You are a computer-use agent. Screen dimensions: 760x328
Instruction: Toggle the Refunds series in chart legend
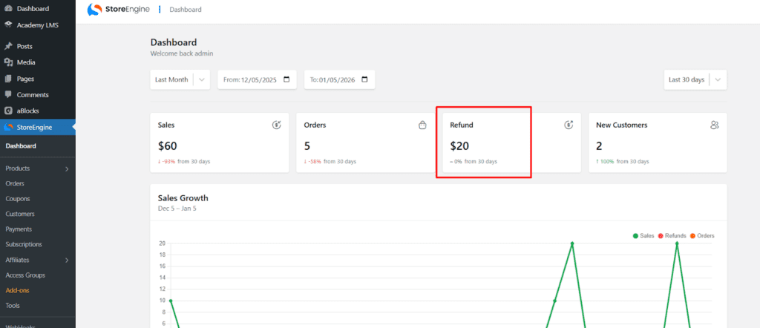click(x=672, y=236)
